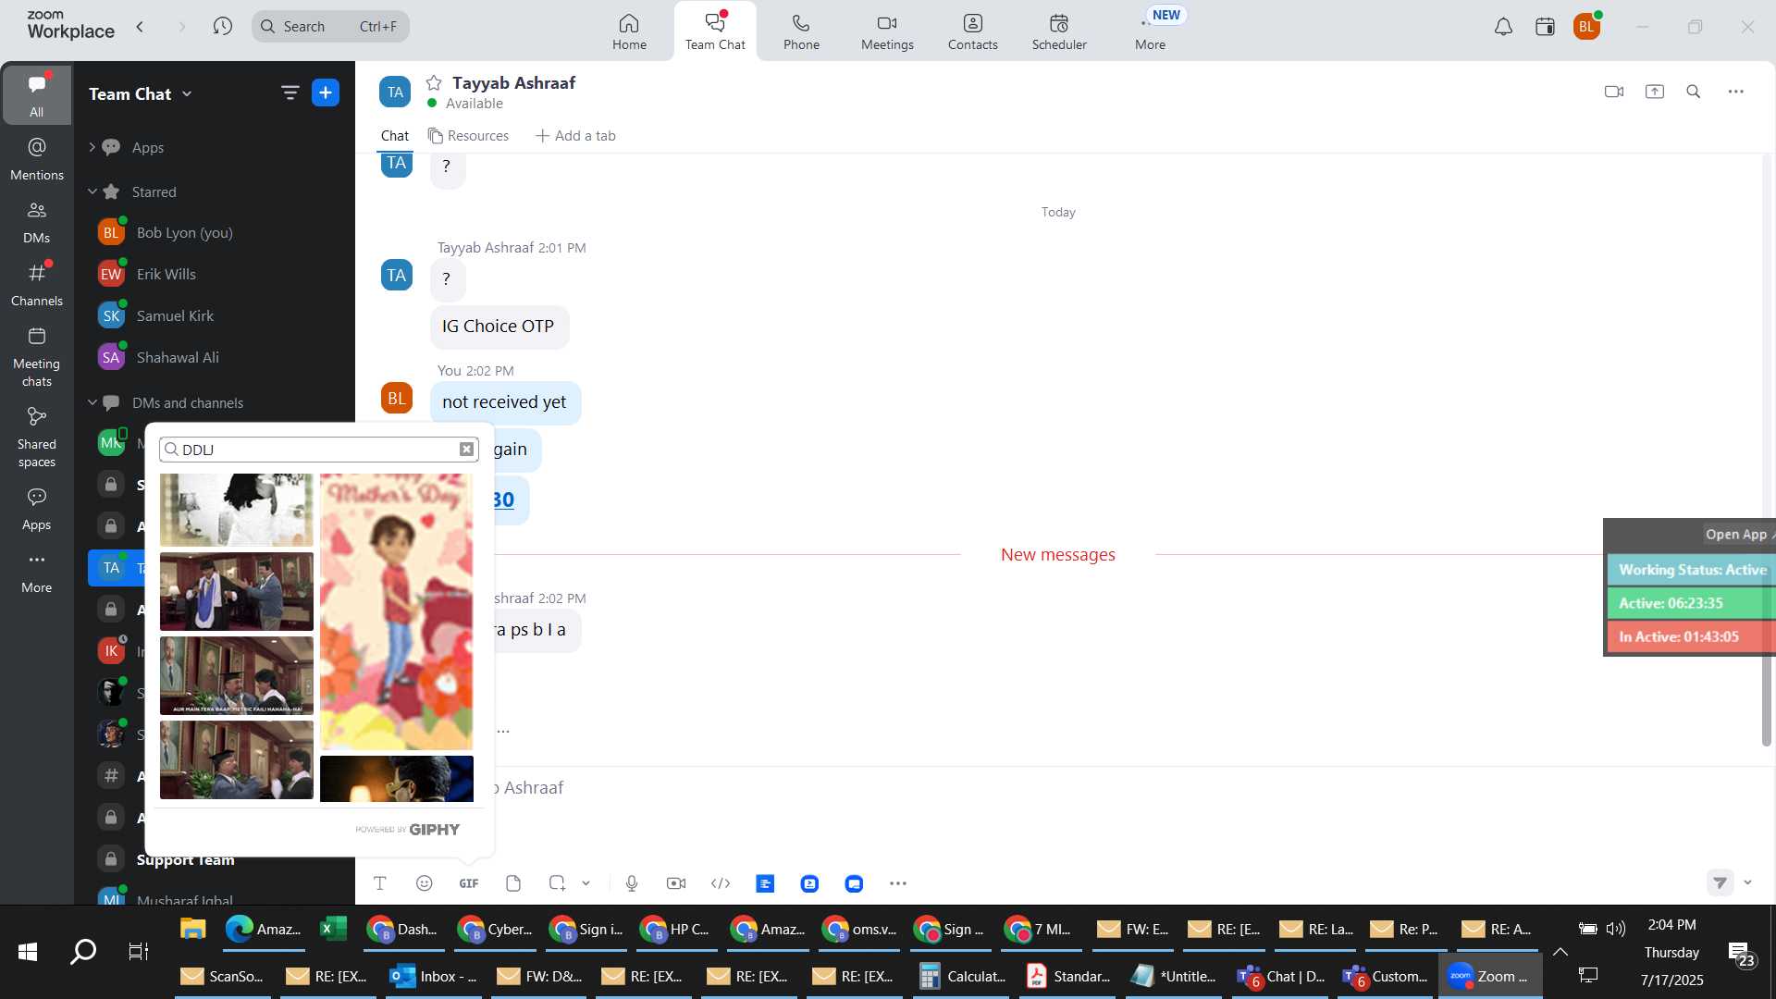The width and height of the screenshot is (1776, 999).
Task: Click the send message button
Action: tap(1720, 882)
